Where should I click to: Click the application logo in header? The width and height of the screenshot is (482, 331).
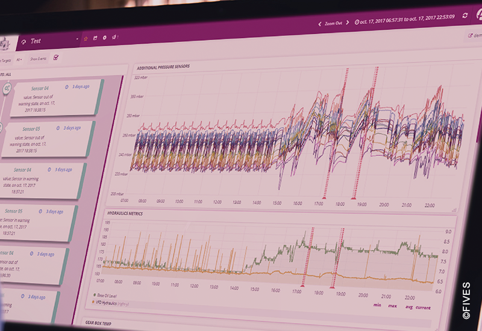pos(5,45)
